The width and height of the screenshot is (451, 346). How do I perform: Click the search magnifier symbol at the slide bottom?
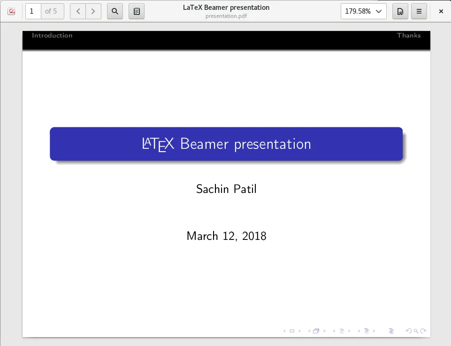(416, 331)
